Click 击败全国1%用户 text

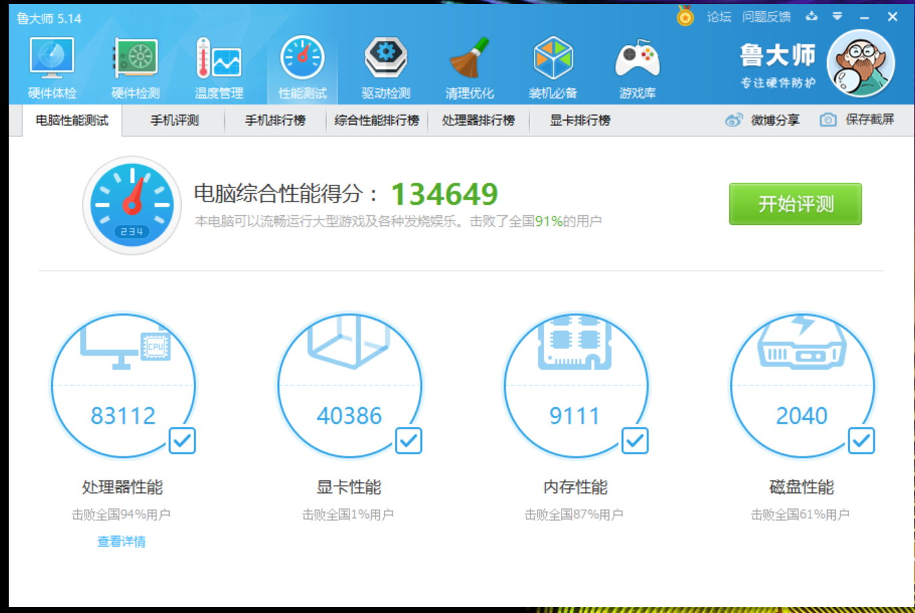click(x=348, y=515)
